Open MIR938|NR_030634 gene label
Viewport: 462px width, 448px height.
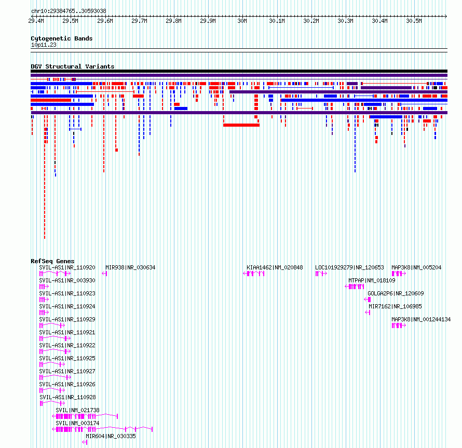[130, 268]
